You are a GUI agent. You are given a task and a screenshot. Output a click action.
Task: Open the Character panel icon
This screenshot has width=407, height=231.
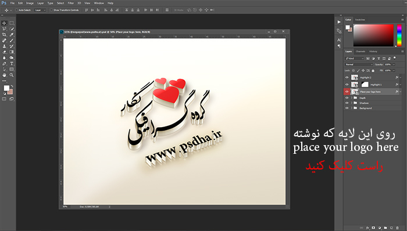(339, 40)
